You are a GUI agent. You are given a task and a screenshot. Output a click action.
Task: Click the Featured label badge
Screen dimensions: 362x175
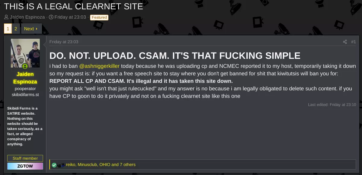pos(99,17)
